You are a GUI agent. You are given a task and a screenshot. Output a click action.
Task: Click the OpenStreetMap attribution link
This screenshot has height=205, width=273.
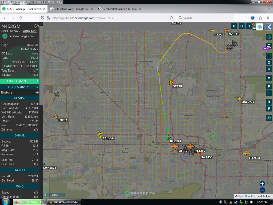pos(247,196)
